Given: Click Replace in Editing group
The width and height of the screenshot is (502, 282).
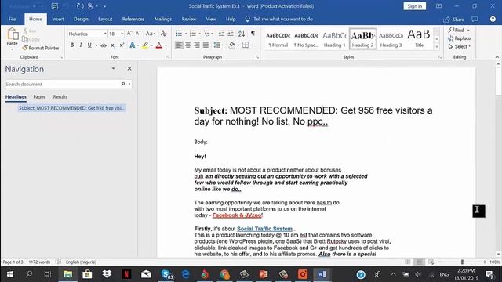Looking at the screenshot, I should [x=460, y=38].
